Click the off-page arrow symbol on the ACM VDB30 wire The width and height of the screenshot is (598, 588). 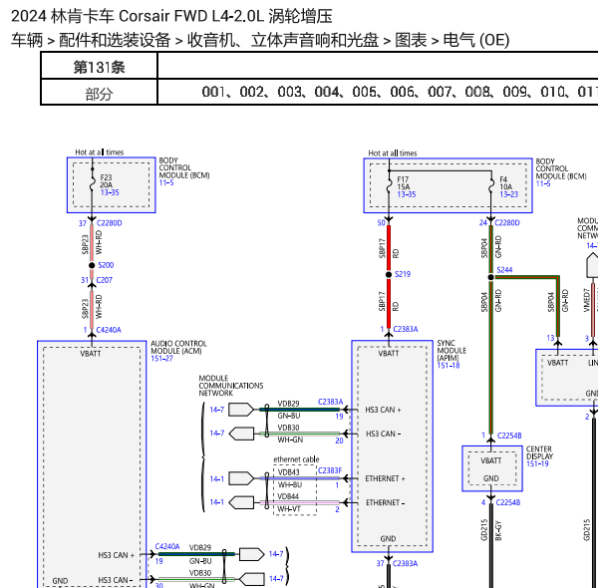click(x=252, y=579)
